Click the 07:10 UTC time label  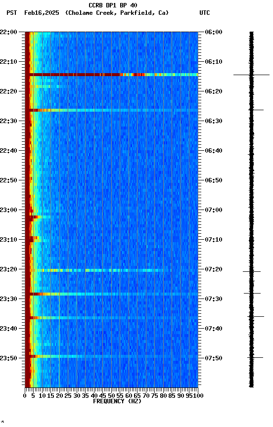[214, 240]
